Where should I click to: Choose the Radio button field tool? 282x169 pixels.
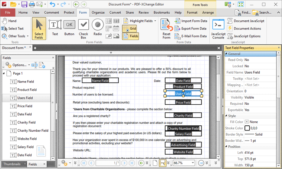pos(98,28)
